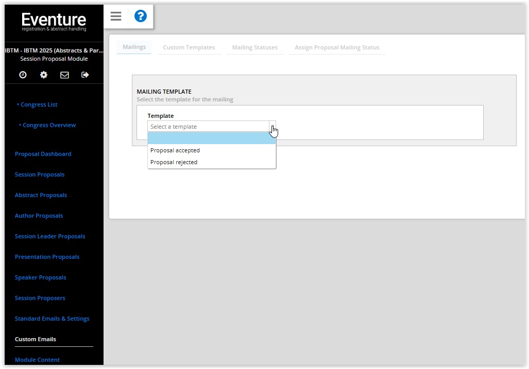Go to Standard Emails & Settings
This screenshot has width=529, height=369.
click(52, 319)
